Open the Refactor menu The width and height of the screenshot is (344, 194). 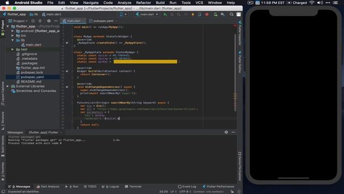[x=144, y=3]
